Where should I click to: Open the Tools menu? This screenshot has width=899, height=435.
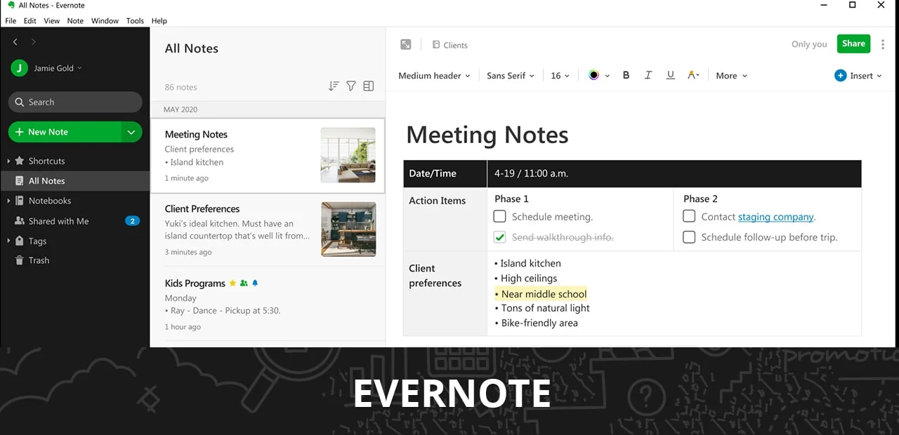point(135,20)
